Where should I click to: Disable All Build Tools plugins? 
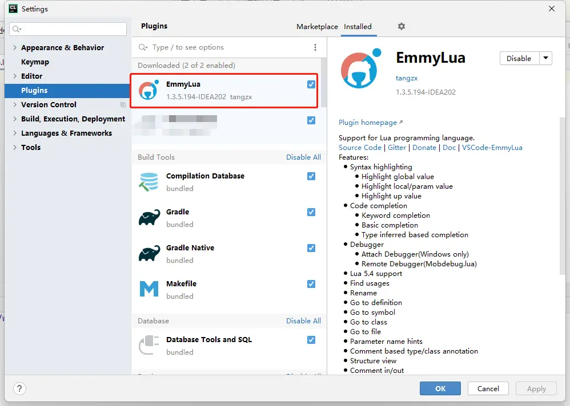click(x=303, y=157)
